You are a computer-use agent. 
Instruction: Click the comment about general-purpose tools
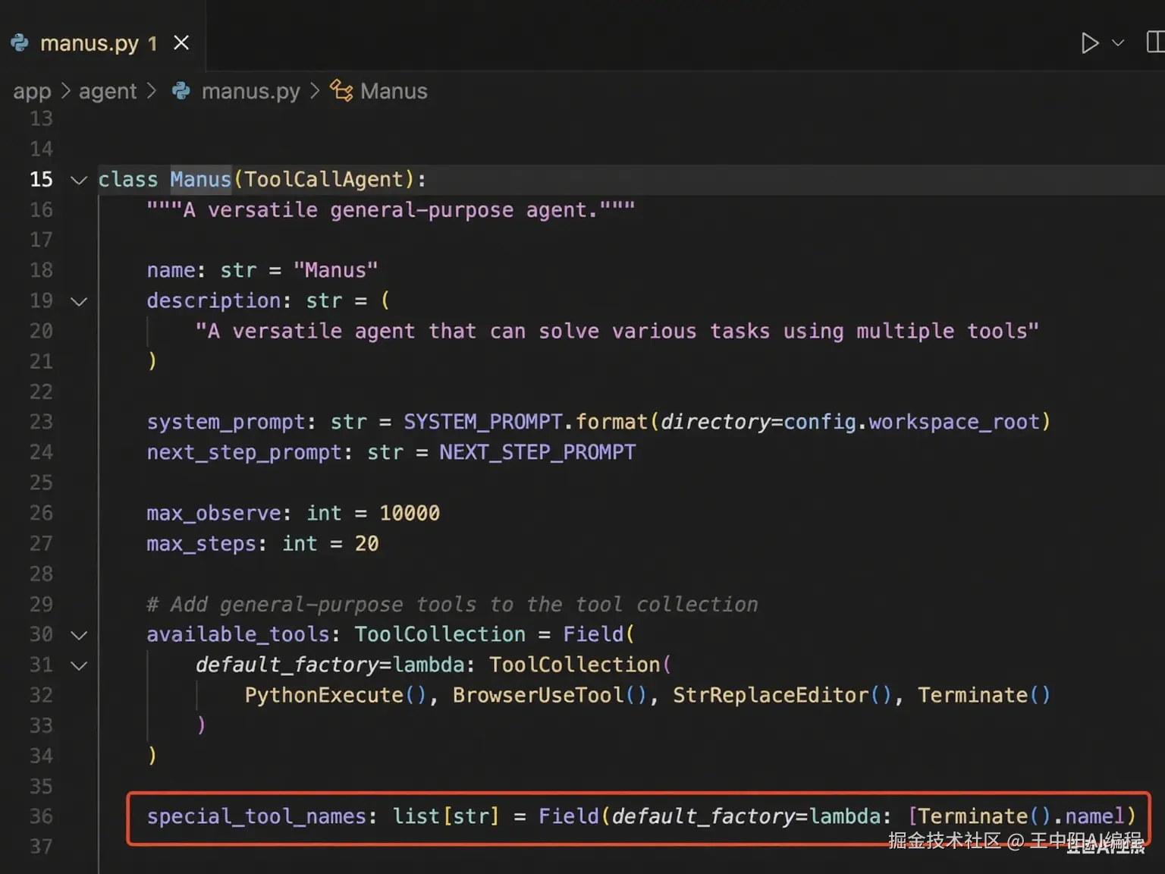(x=452, y=604)
